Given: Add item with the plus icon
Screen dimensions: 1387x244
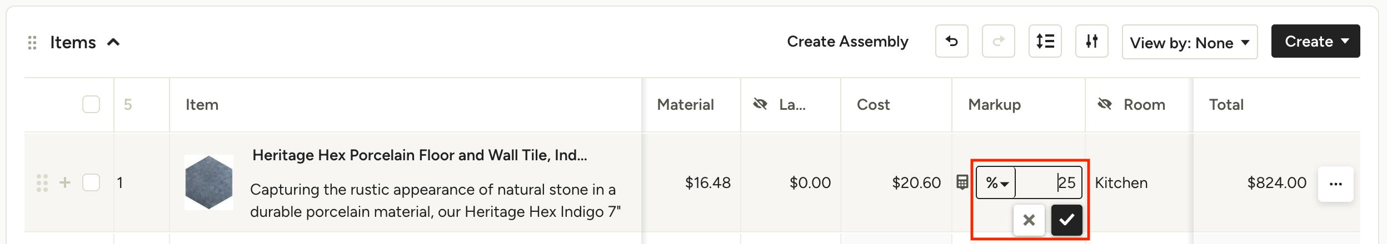Looking at the screenshot, I should click(65, 182).
